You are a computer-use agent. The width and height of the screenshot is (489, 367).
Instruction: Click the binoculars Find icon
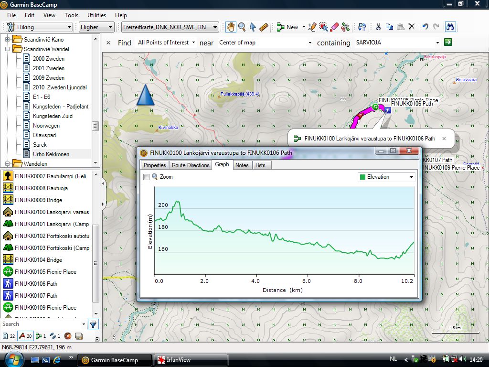coord(450,27)
